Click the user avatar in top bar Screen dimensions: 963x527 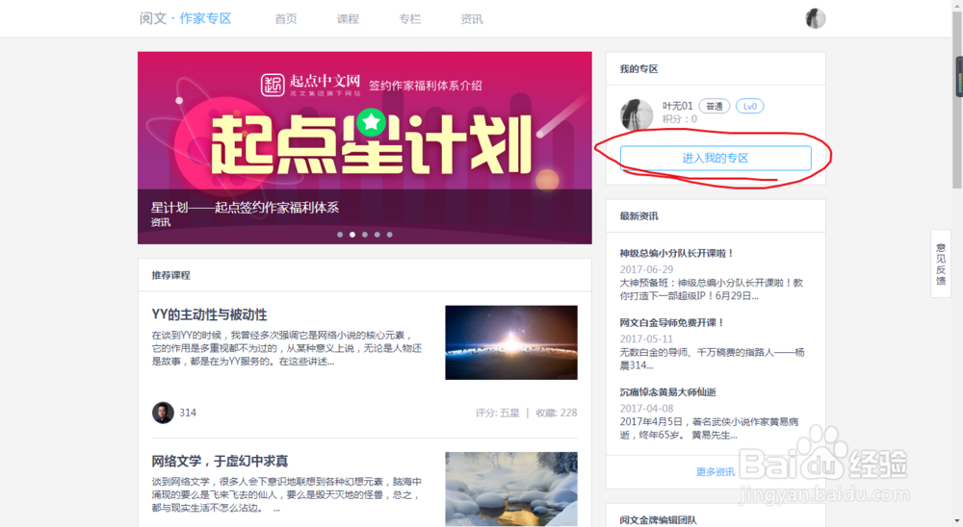tap(816, 18)
